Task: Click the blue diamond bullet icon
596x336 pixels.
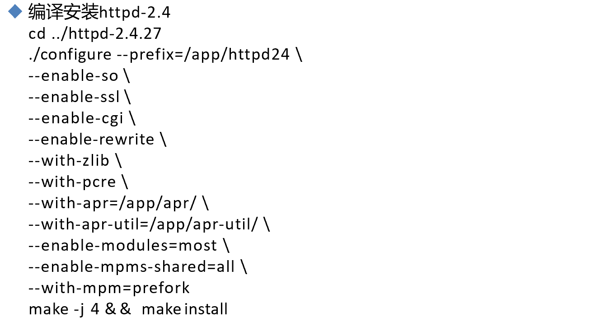Action: 15,11
